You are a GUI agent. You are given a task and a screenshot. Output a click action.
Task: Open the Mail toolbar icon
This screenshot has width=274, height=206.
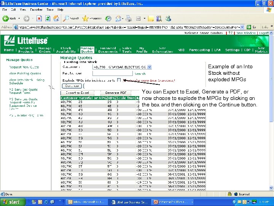tap(118, 18)
